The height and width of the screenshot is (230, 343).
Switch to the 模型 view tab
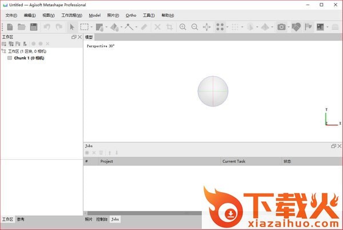(89, 37)
